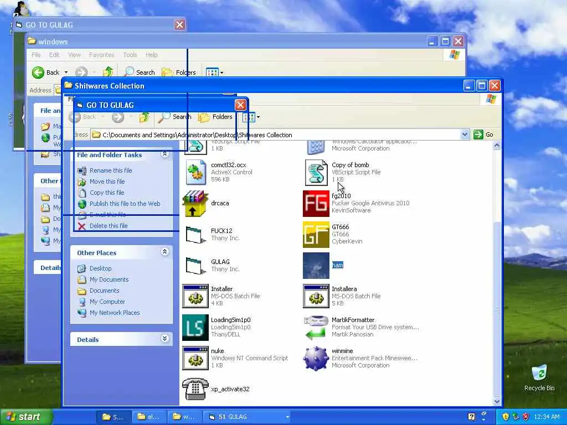Open Favorites menu in windows window
Screen dimensions: 567x425
click(x=102, y=55)
